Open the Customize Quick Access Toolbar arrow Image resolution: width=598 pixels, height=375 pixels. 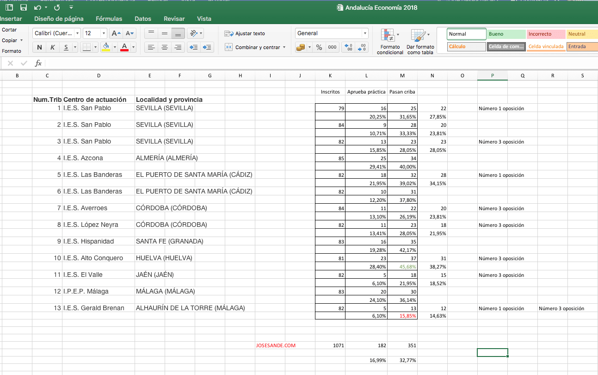pyautogui.click(x=71, y=7)
